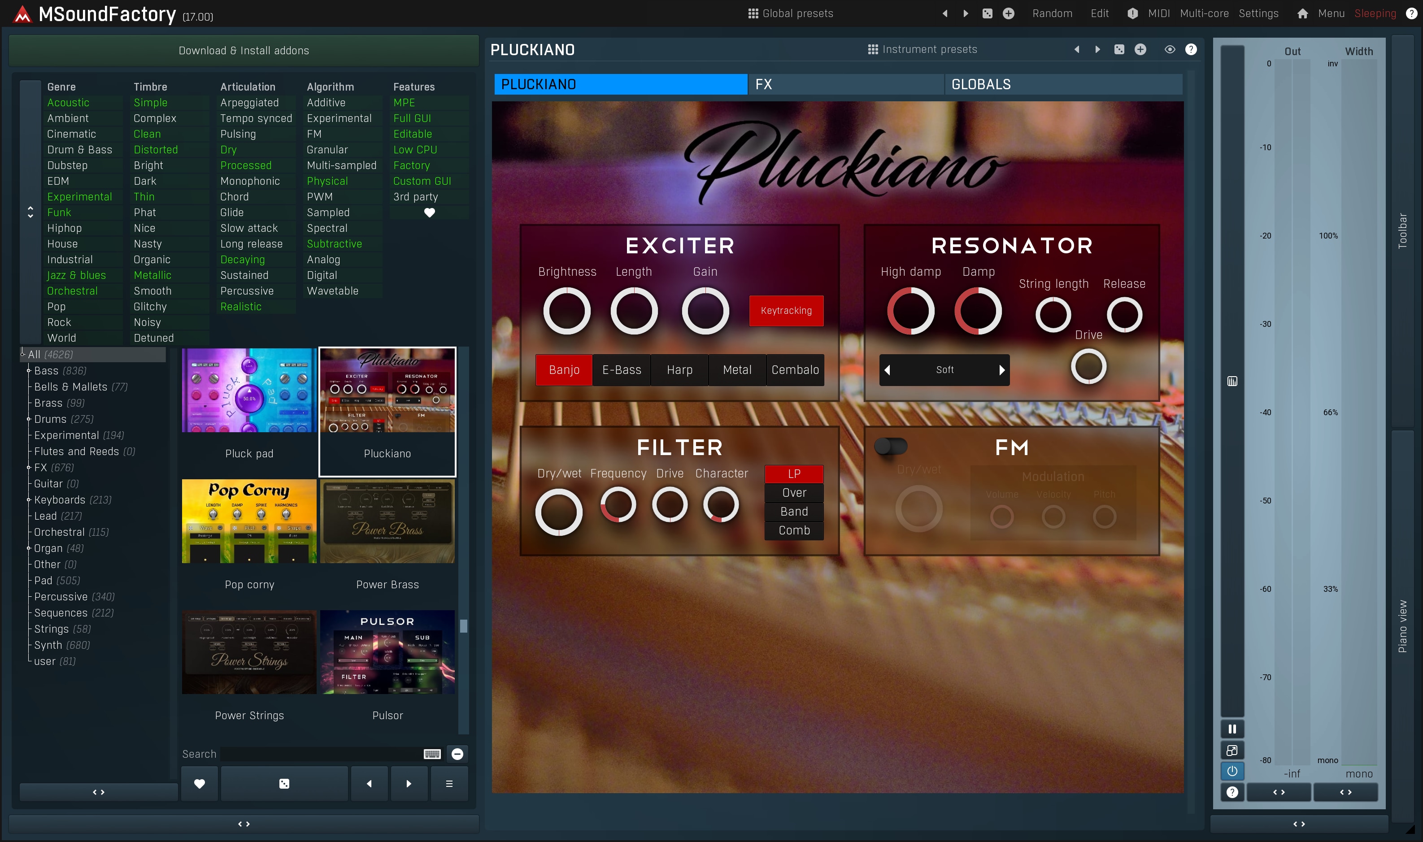1423x842 pixels.
Task: Click the heart favorites button below presets
Action: pos(199,784)
